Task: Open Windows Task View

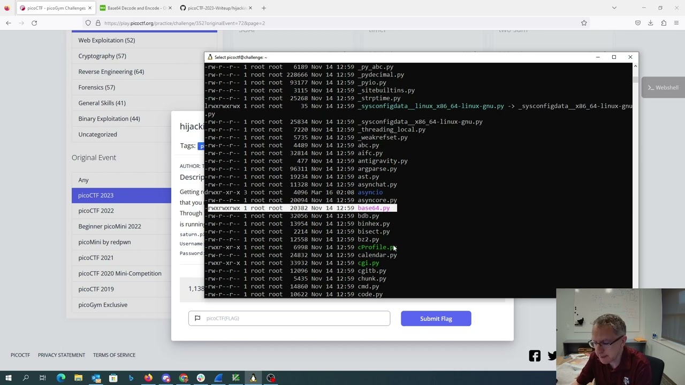Action: tap(43, 378)
